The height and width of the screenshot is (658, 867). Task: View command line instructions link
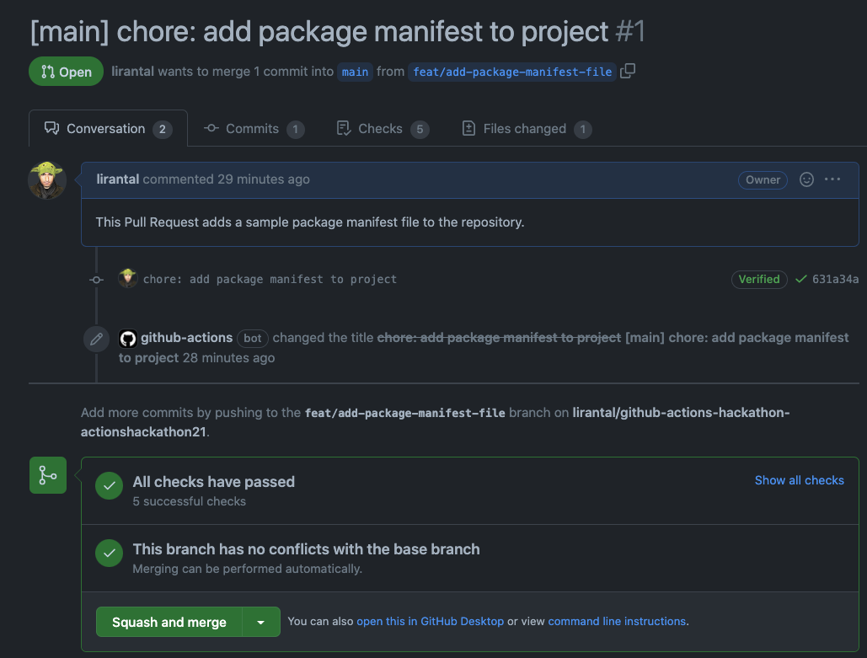617,621
